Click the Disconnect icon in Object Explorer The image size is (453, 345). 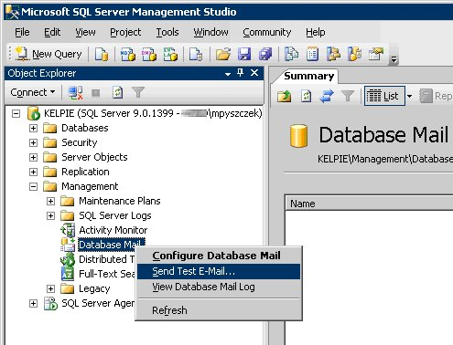pyautogui.click(x=75, y=92)
